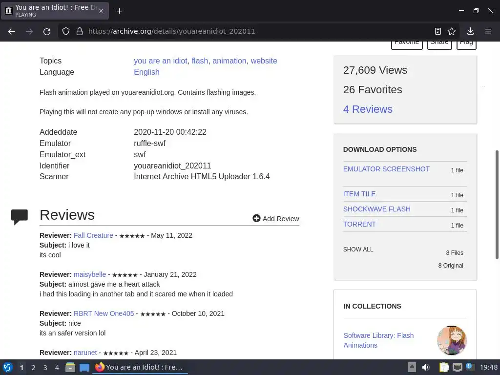Click the 8 Files count text
Image resolution: width=500 pixels, height=375 pixels.
click(455, 252)
